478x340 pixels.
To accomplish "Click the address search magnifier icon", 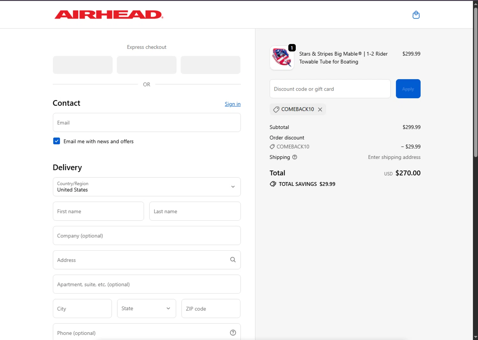I will [x=233, y=260].
